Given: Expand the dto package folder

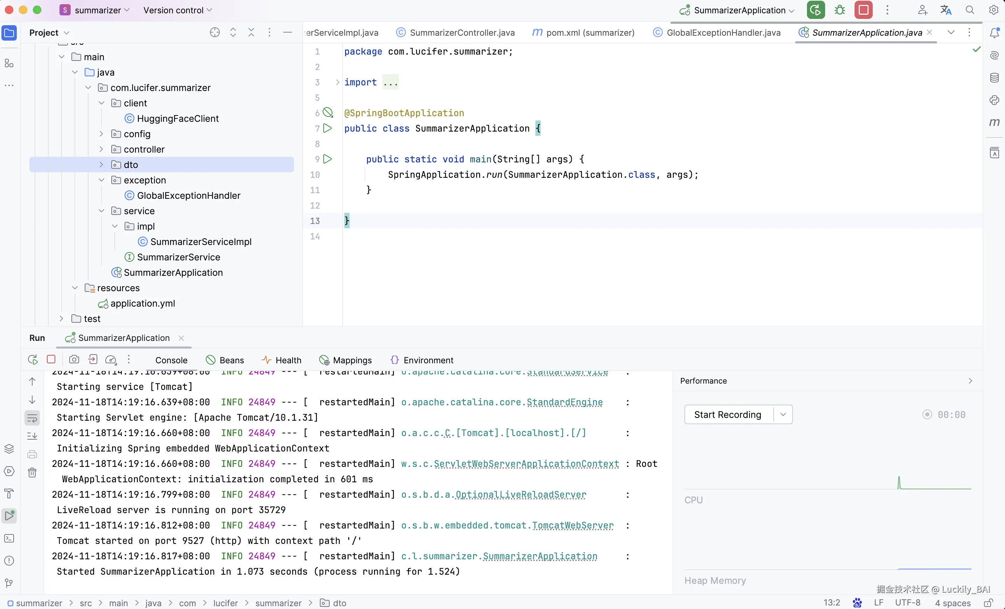Looking at the screenshot, I should [x=101, y=164].
